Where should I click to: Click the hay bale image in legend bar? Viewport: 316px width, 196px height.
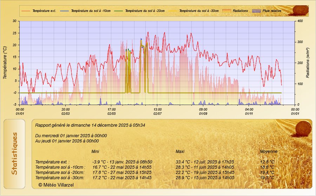300,10
